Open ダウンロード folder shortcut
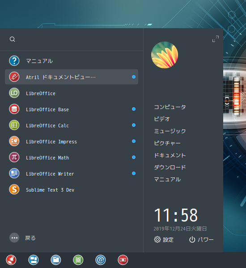The height and width of the screenshot is (268, 246). (x=170, y=167)
